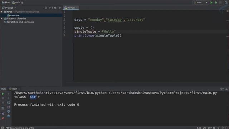The image size is (229, 129).
Task: Click Scroll from Source target icon in Project panel
Action: (46, 8)
